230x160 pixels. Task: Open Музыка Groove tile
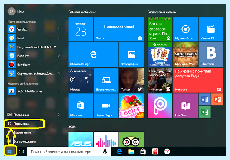coord(185,29)
